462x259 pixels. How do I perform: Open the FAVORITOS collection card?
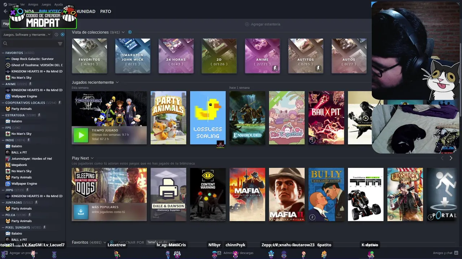(89, 56)
